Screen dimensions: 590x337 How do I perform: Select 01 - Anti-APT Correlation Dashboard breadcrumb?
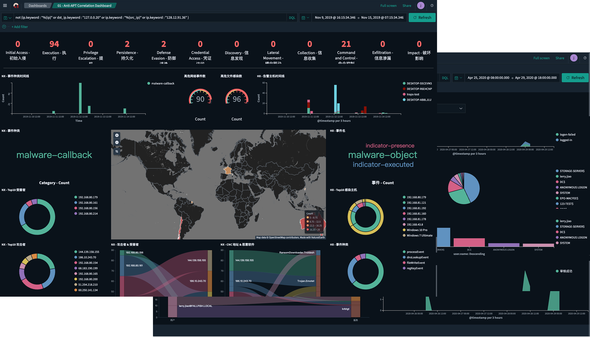(x=84, y=5)
